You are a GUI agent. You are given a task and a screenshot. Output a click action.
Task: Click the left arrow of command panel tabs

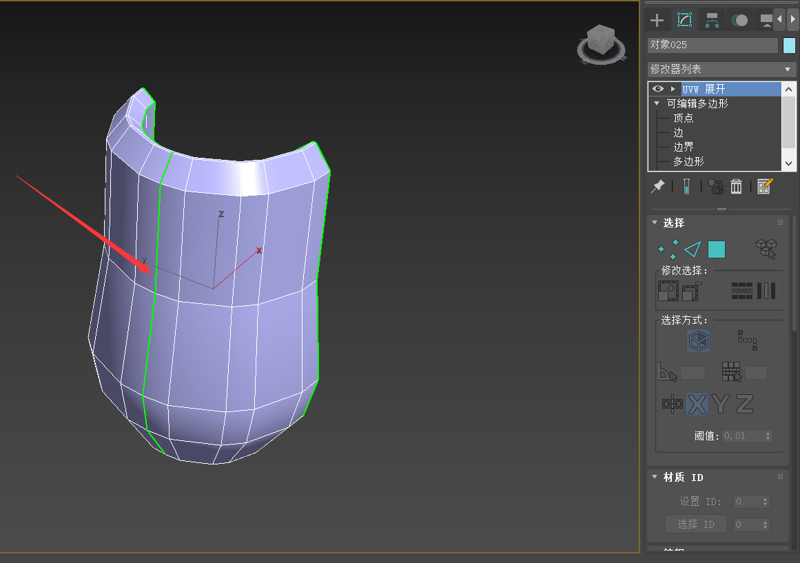pos(779,19)
